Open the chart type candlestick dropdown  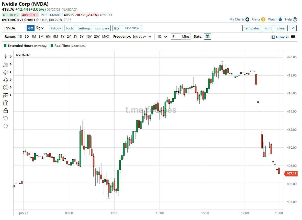pyautogui.click(x=40, y=28)
